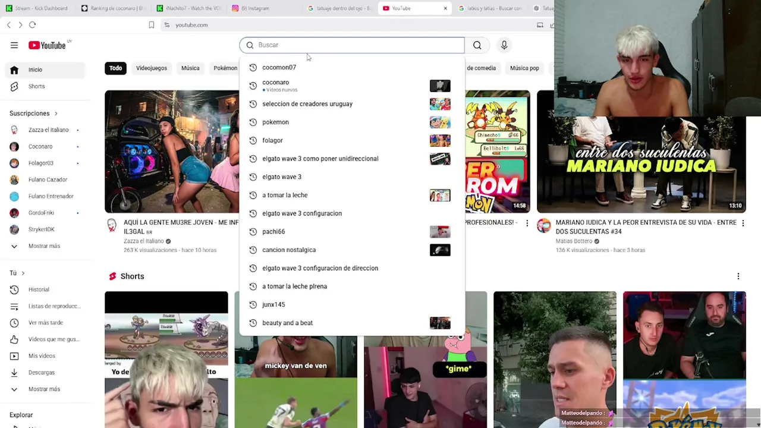The width and height of the screenshot is (761, 428).
Task: Open Mis vídeos in sidebar
Action: pos(45,356)
